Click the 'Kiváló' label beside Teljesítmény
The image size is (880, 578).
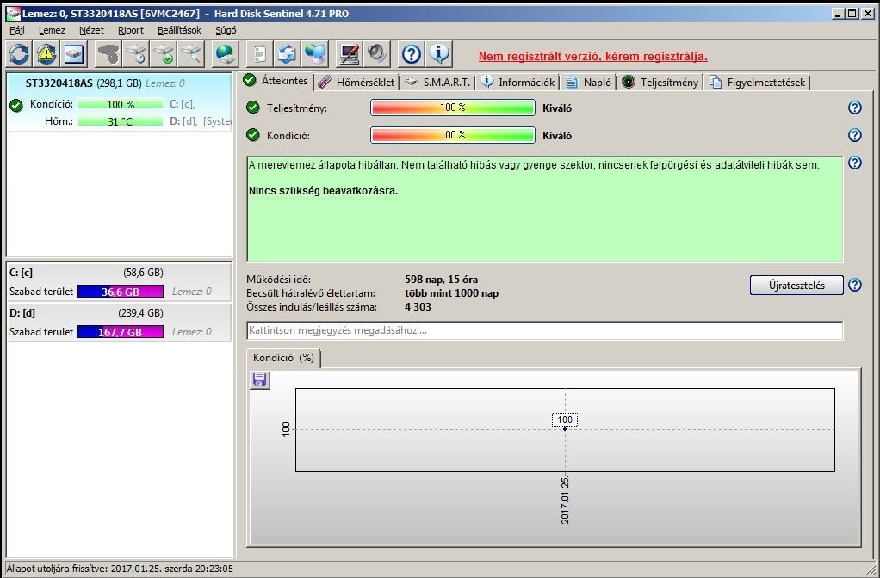[x=557, y=108]
